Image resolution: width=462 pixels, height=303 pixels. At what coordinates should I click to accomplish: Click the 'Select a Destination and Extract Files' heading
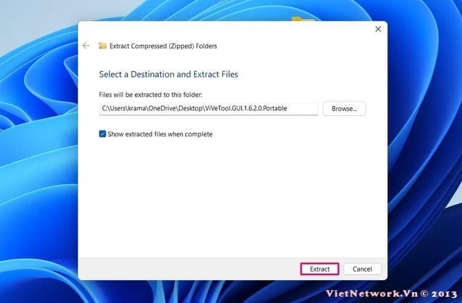click(x=168, y=75)
